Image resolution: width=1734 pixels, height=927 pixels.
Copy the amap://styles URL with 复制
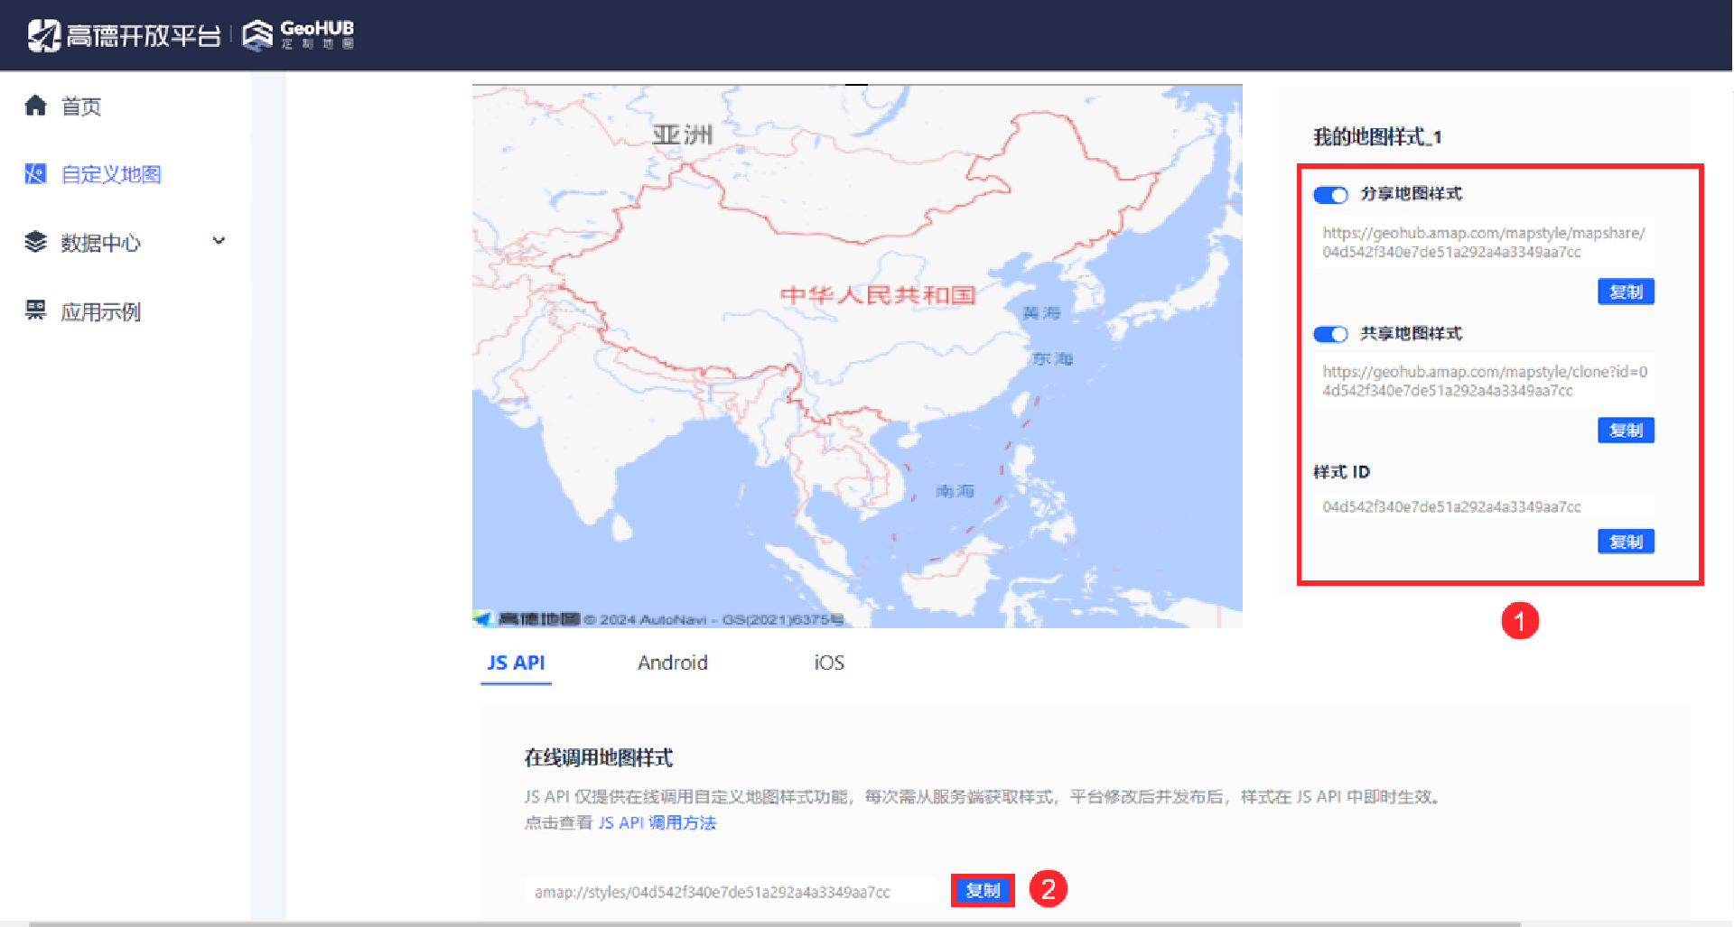click(983, 891)
